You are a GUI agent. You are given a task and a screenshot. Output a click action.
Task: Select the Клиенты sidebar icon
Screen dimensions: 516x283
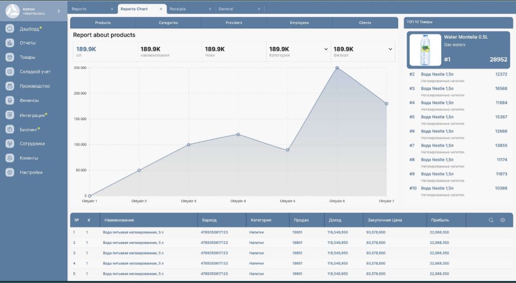click(10, 158)
